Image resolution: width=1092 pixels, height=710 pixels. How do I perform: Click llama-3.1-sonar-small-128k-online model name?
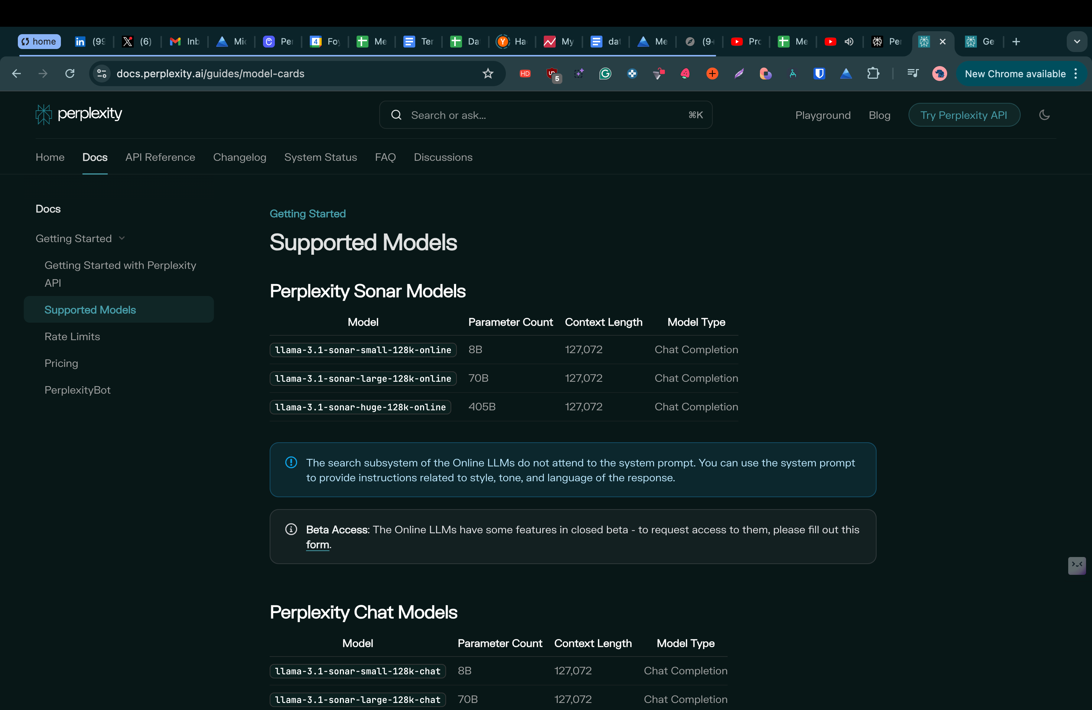[363, 350]
